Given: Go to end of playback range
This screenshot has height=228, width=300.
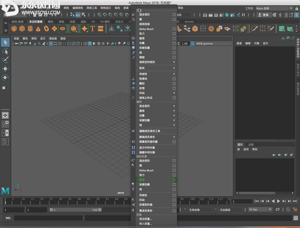Looking at the screenshot, I should pyautogui.click(x=295, y=201).
